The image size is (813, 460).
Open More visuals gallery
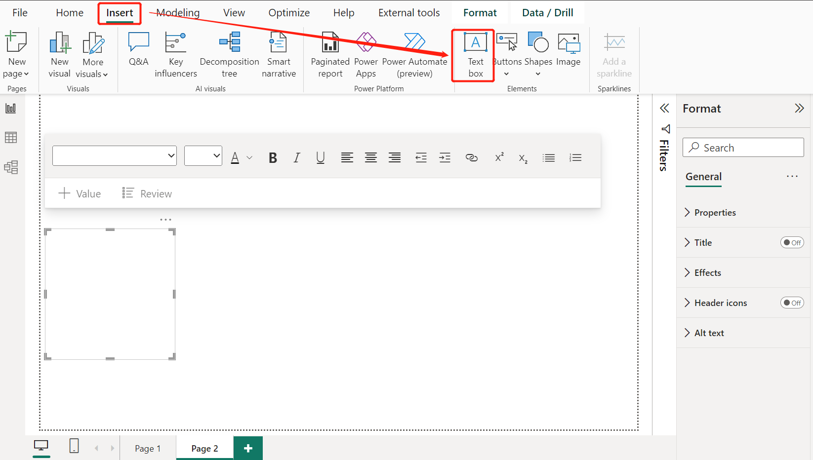(x=92, y=54)
